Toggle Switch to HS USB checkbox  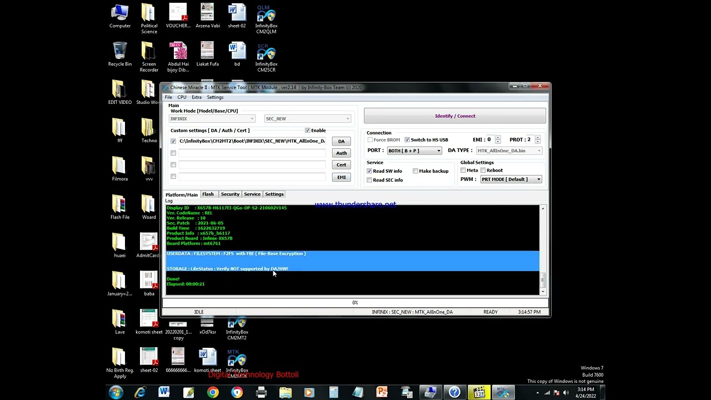[x=407, y=140]
